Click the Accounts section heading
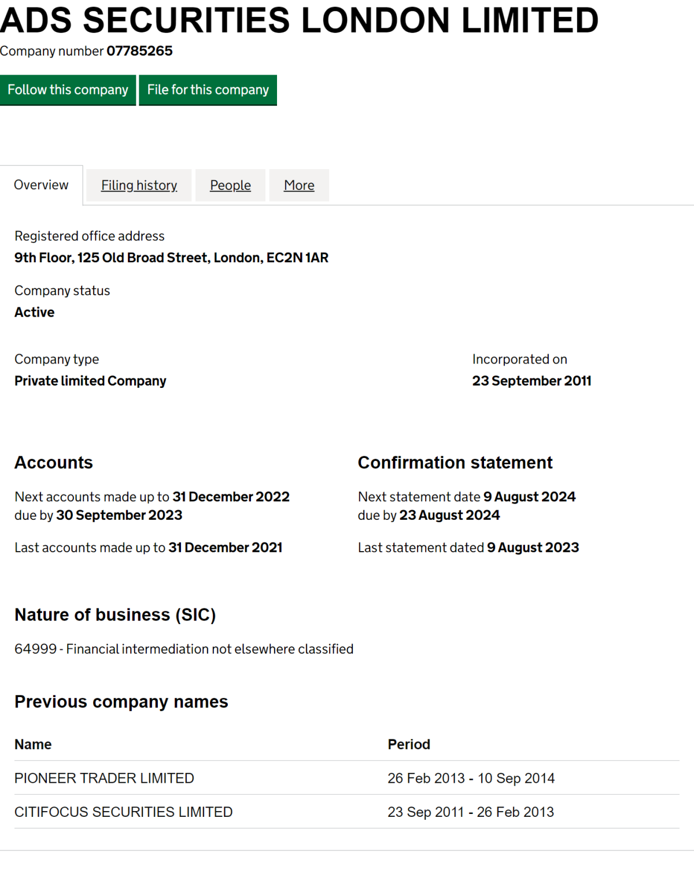Screen dimensions: 694x884 tap(54, 463)
